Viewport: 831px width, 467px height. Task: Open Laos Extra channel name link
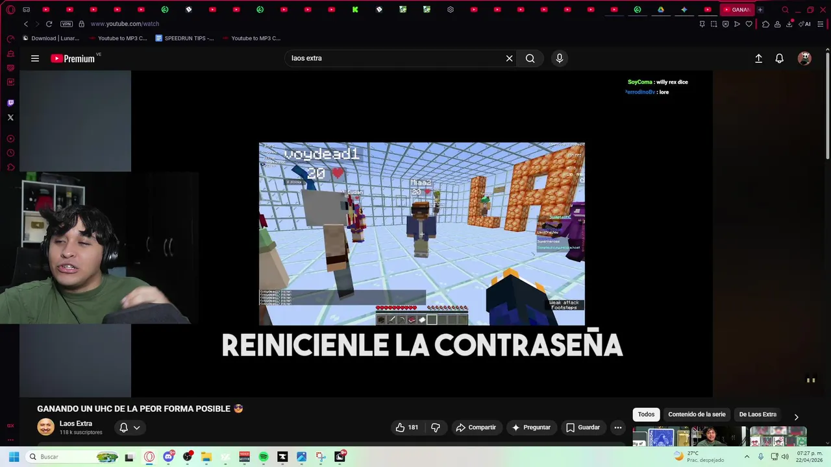tap(76, 424)
